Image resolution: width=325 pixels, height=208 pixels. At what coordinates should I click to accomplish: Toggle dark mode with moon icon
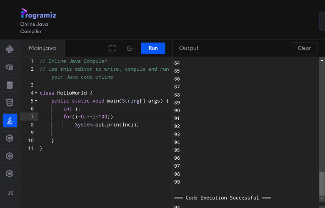[x=130, y=48]
